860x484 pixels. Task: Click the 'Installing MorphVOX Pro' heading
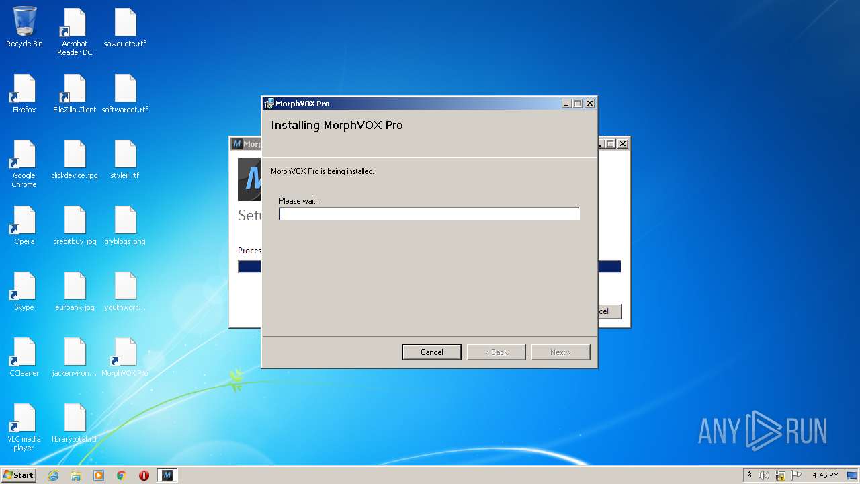coord(337,125)
